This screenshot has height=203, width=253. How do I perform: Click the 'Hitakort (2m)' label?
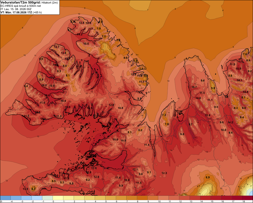point(50,3)
